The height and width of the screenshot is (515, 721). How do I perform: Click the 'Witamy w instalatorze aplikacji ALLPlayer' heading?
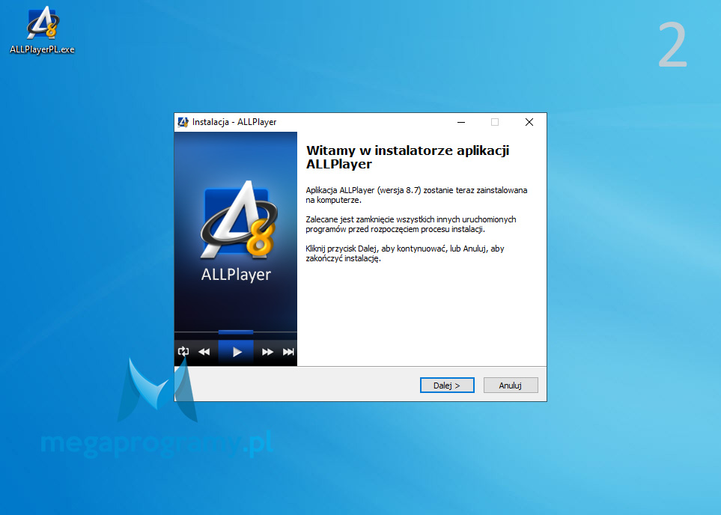pyautogui.click(x=407, y=157)
